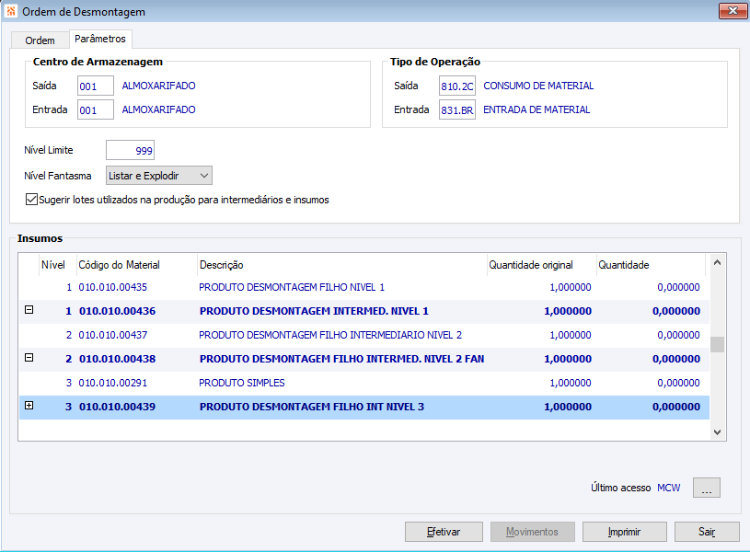The height and width of the screenshot is (552, 750).
Task: Click Quantidade cell of row 010.010.00439
Action: coord(676,407)
